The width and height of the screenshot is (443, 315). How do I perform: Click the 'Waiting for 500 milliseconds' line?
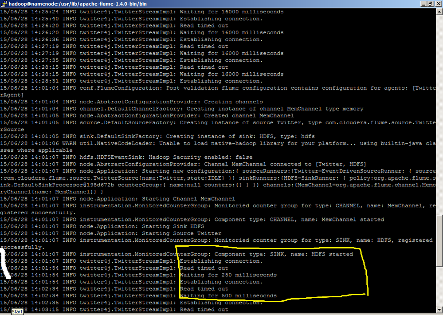[x=138, y=296]
